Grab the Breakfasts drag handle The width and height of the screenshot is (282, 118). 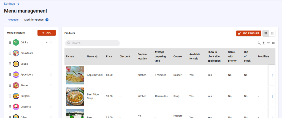tap(10, 53)
